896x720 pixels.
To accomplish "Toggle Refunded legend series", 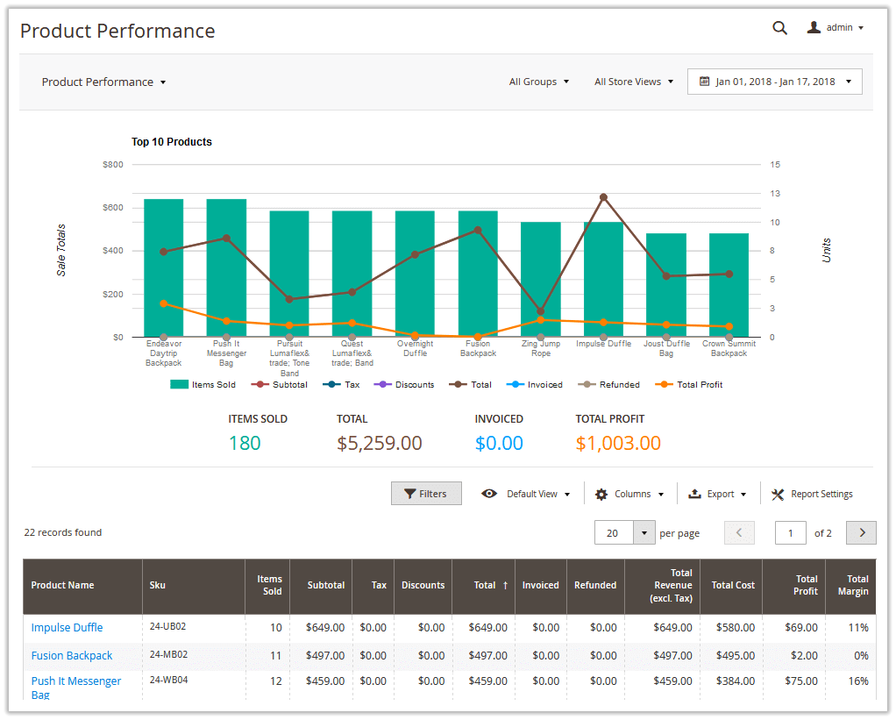I will tap(608, 385).
